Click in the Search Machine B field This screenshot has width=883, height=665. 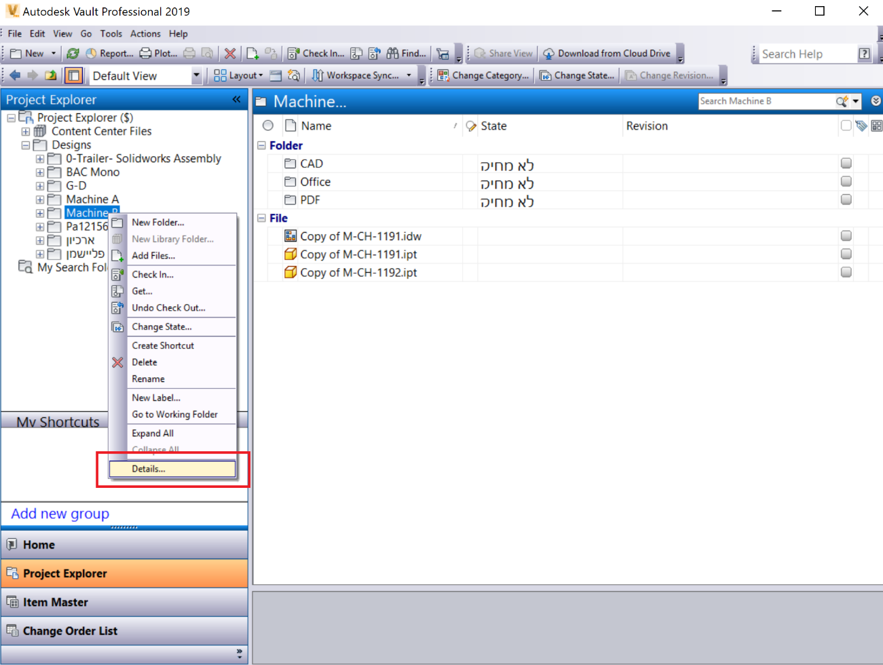click(x=766, y=101)
